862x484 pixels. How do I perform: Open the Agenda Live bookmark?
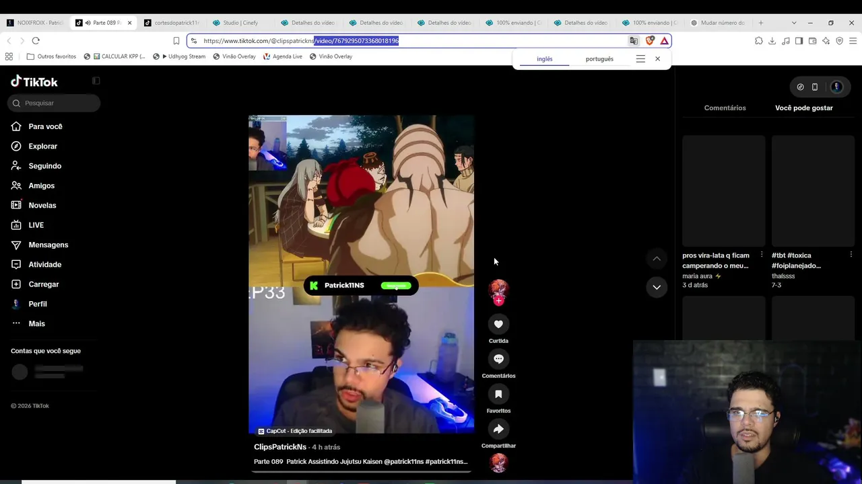(283, 56)
